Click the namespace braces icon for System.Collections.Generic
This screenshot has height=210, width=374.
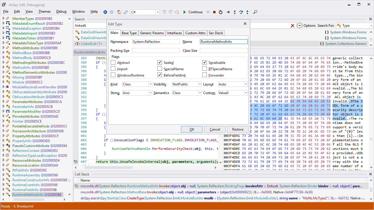pyautogui.click(x=322, y=44)
